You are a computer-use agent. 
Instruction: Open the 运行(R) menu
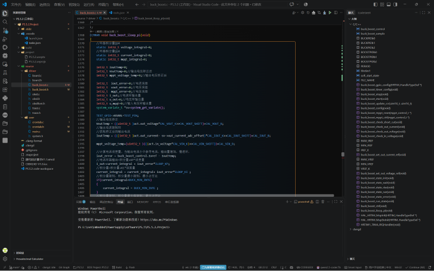pyautogui.click(x=89, y=4)
